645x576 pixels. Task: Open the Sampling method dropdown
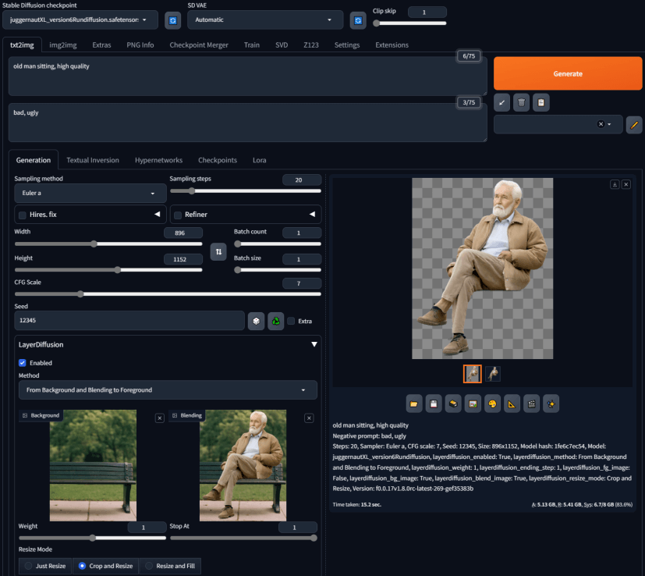[x=86, y=193]
